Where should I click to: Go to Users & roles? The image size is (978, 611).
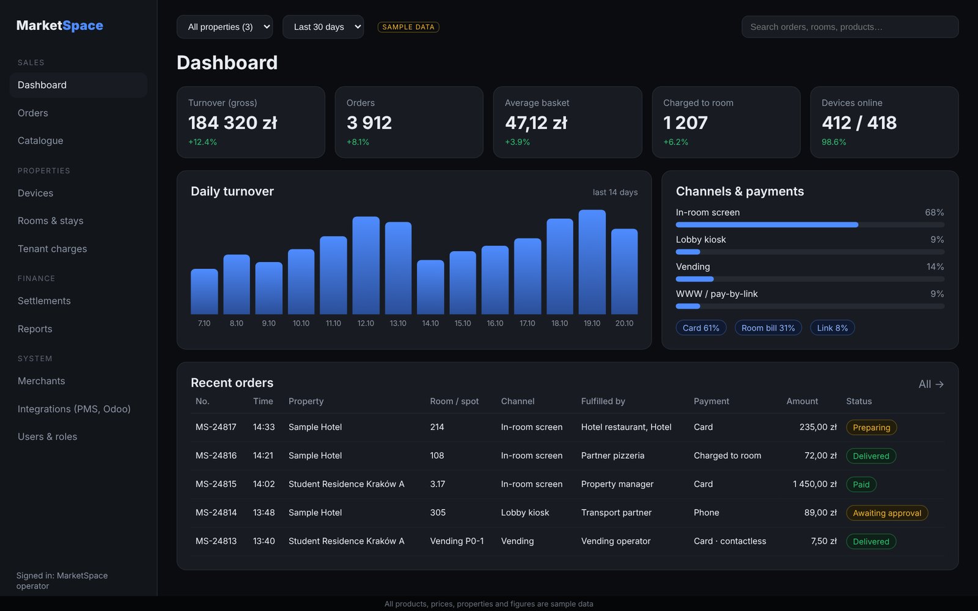pos(78,436)
